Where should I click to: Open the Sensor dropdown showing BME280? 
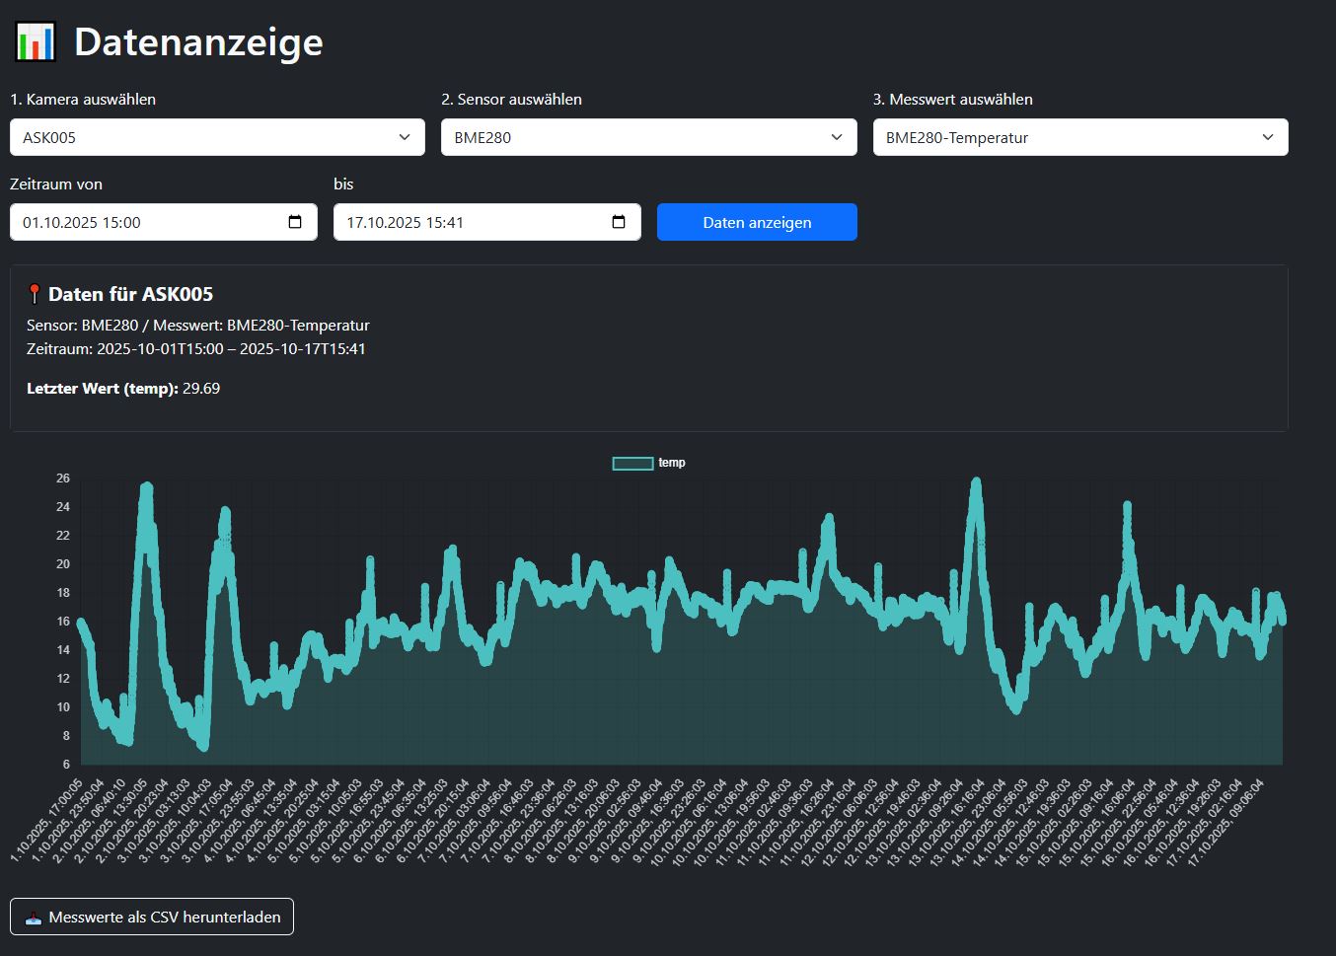click(x=837, y=137)
